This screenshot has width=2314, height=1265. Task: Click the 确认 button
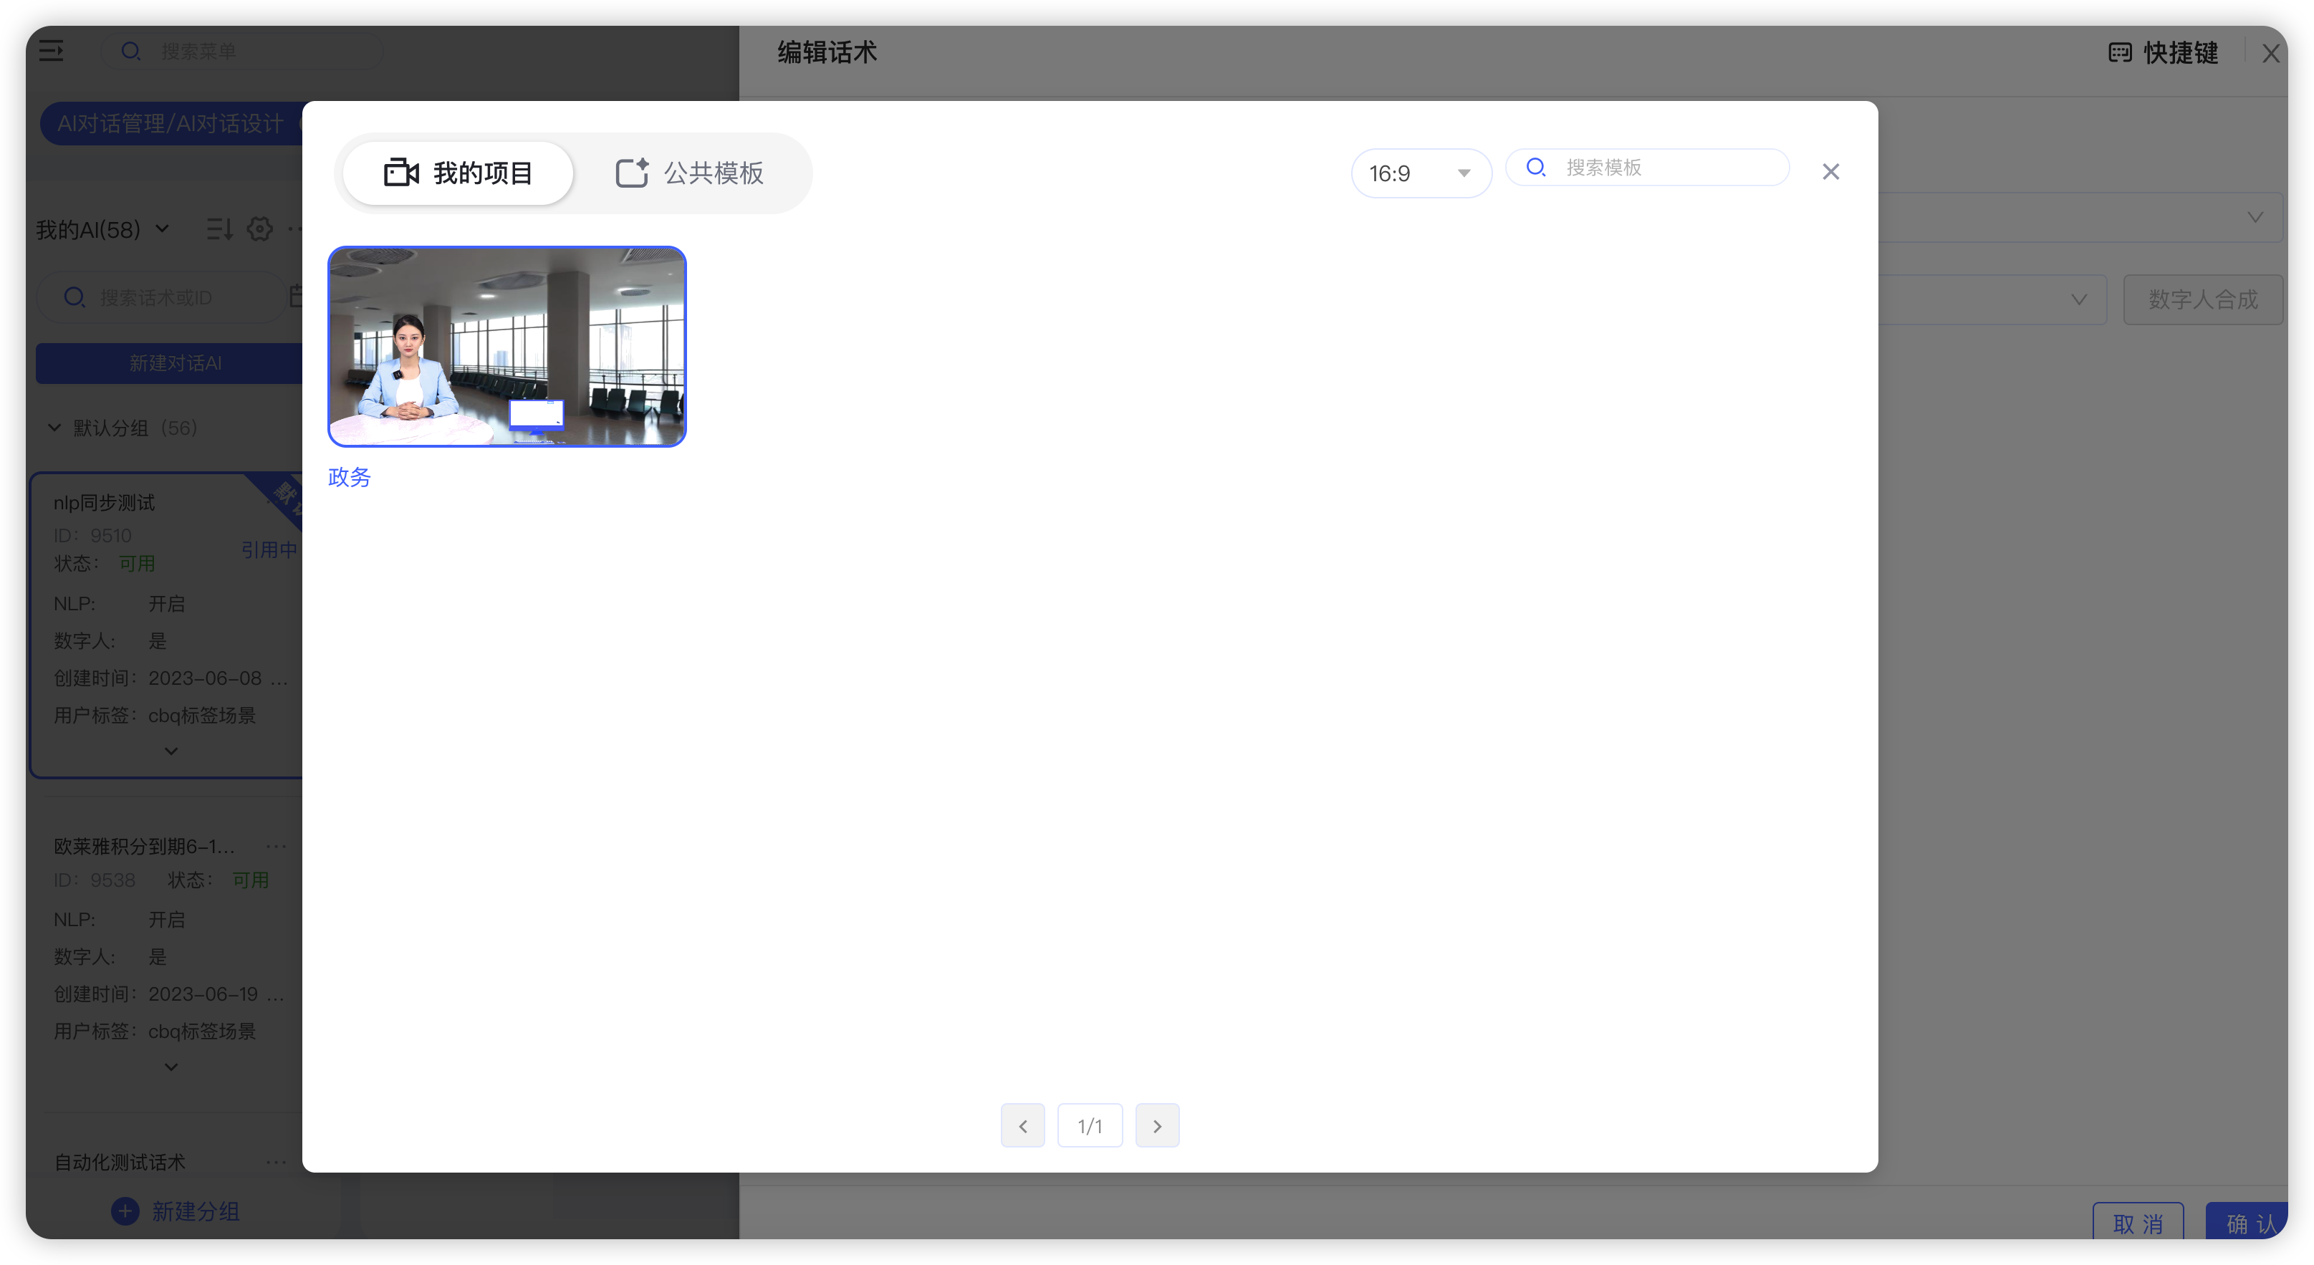pyautogui.click(x=2247, y=1222)
